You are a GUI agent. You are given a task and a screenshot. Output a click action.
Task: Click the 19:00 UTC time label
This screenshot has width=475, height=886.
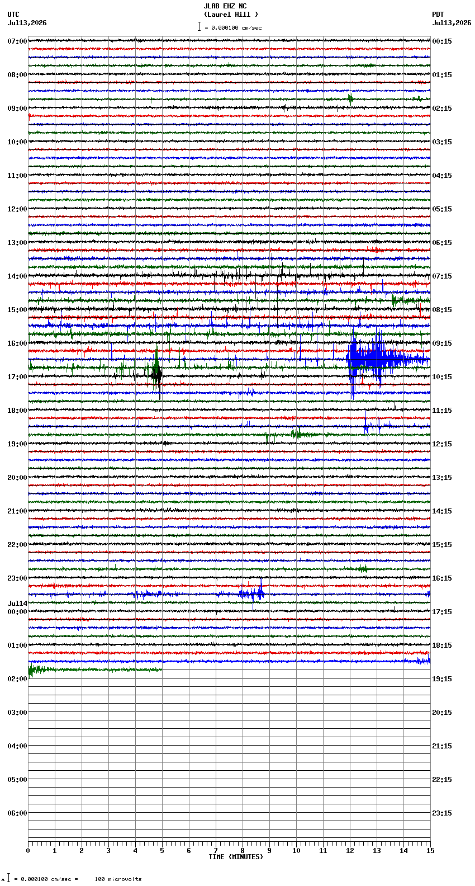click(x=17, y=444)
